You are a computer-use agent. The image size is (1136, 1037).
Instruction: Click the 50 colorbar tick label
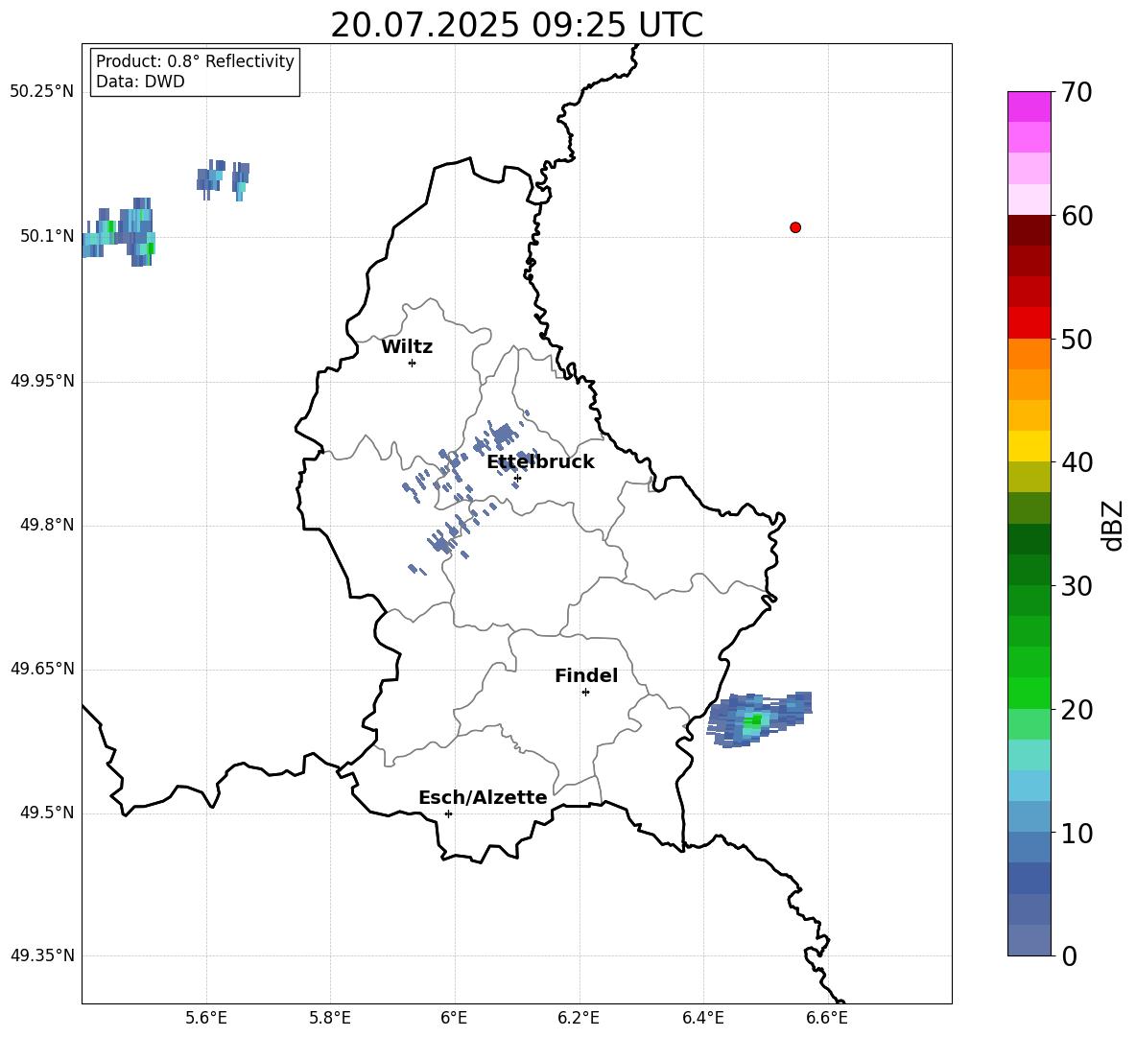coord(1077,339)
